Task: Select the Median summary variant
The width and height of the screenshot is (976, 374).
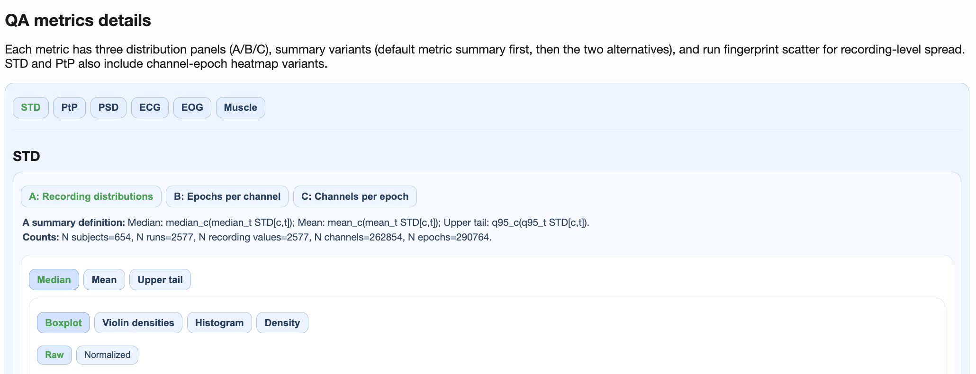Action: [54, 280]
